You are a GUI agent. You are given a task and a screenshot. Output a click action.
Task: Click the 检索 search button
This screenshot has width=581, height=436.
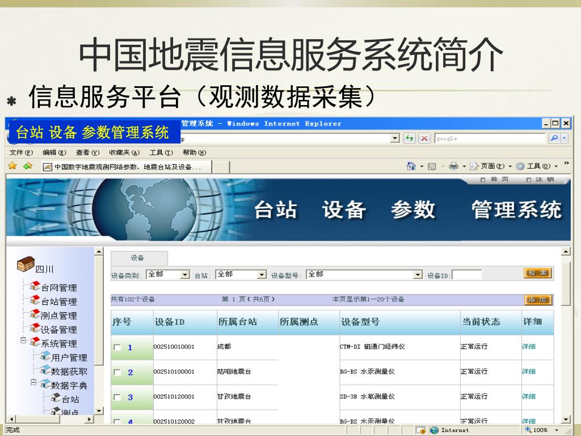(538, 273)
